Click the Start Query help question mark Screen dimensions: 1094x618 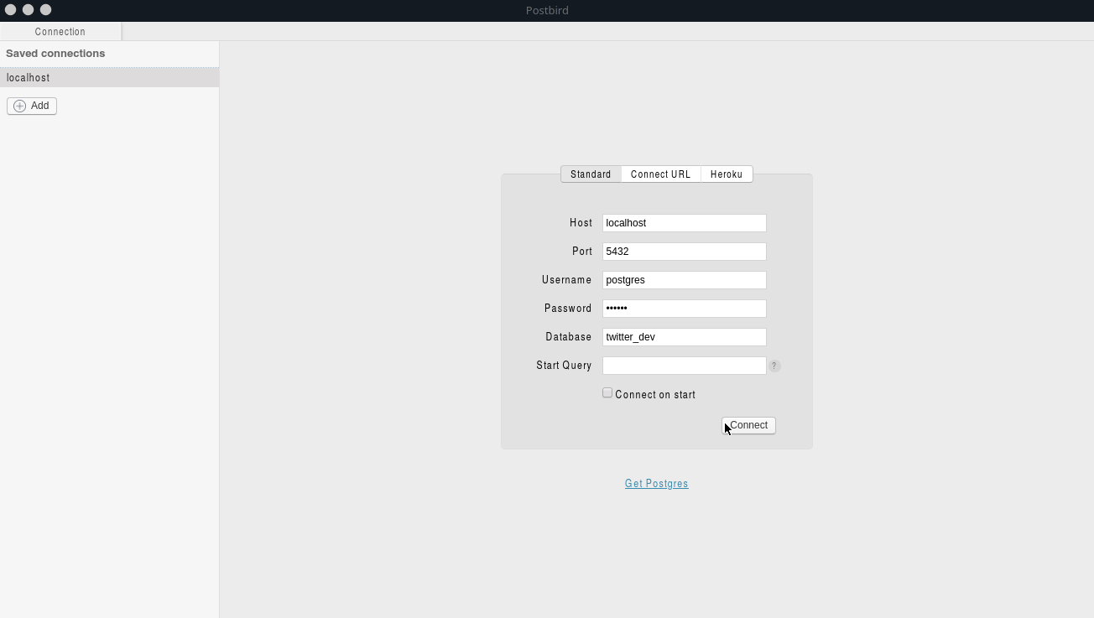coord(774,366)
